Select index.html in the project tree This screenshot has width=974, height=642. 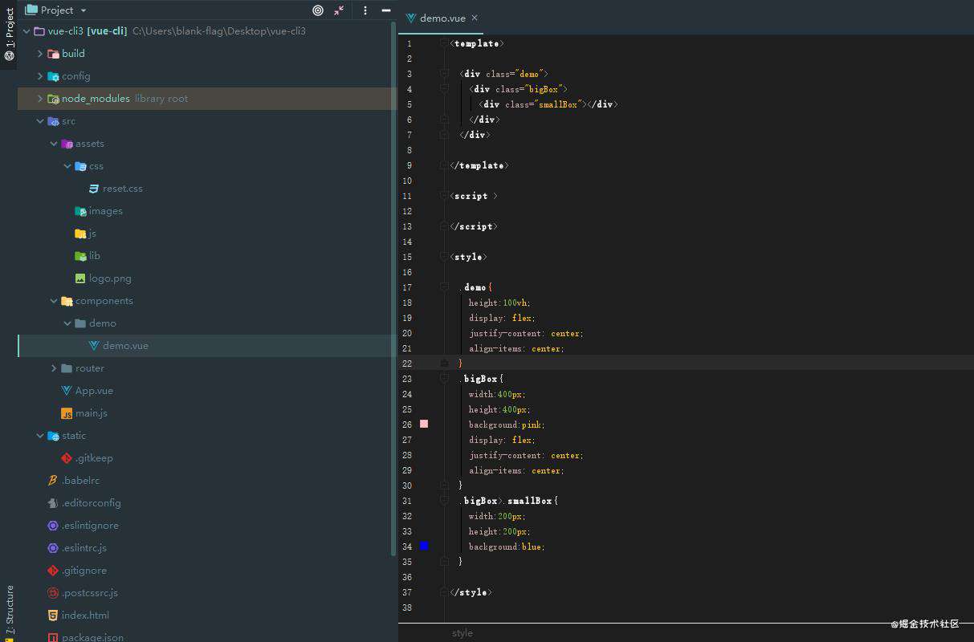[85, 616]
